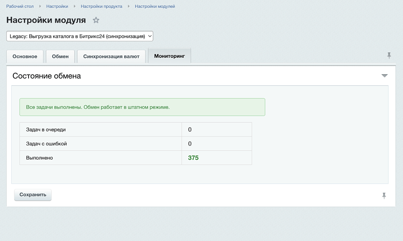
Task: Click the green success status message
Action: coord(142,107)
